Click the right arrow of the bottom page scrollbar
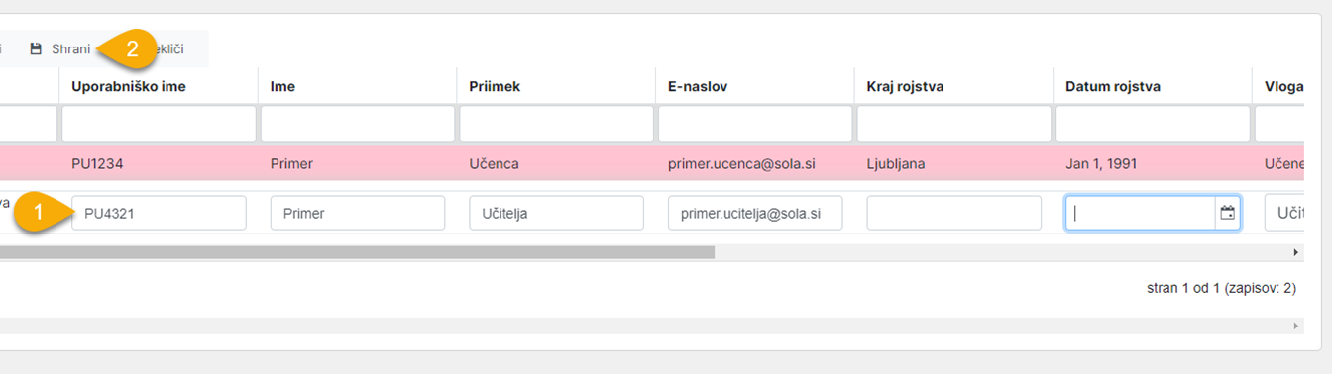Viewport: 1332px width, 374px height. [1297, 326]
